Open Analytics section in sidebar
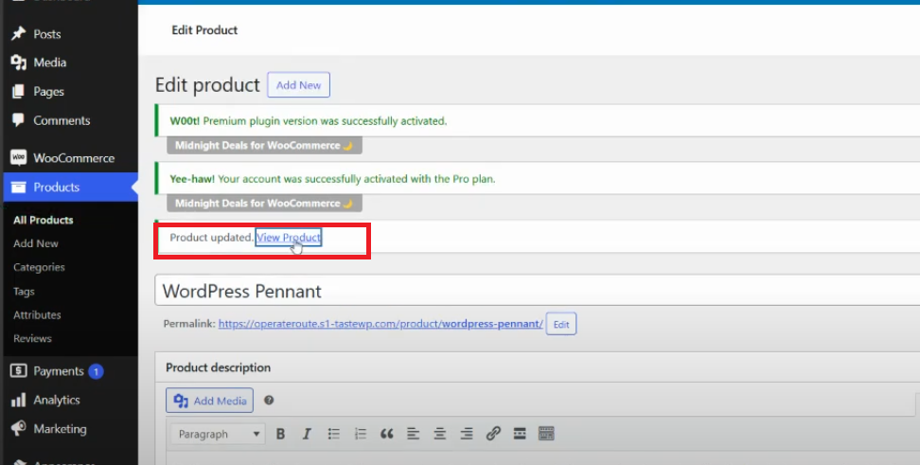The image size is (920, 465). pos(56,400)
